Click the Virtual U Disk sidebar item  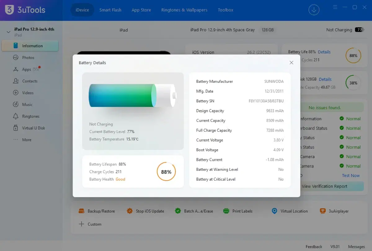[x=33, y=128]
